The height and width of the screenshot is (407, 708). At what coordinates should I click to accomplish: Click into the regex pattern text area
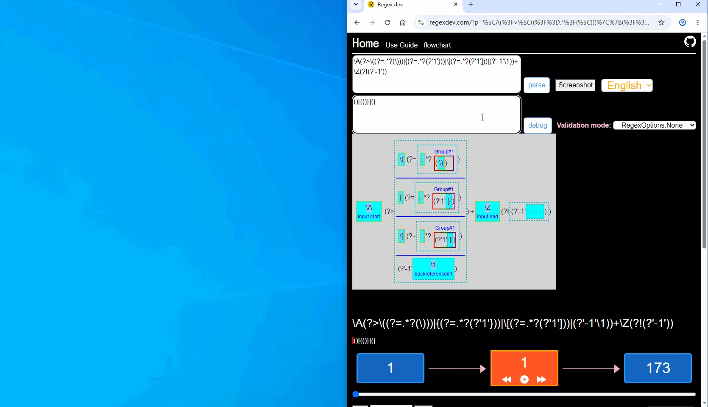(436, 74)
